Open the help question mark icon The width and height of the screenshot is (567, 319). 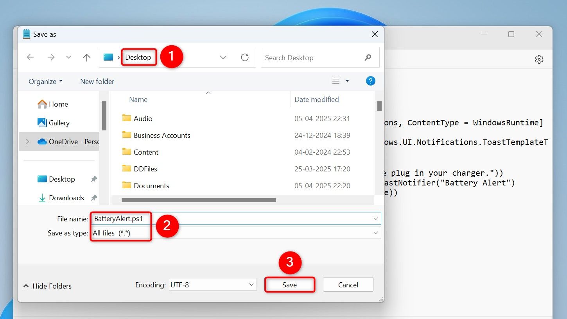pos(370,81)
